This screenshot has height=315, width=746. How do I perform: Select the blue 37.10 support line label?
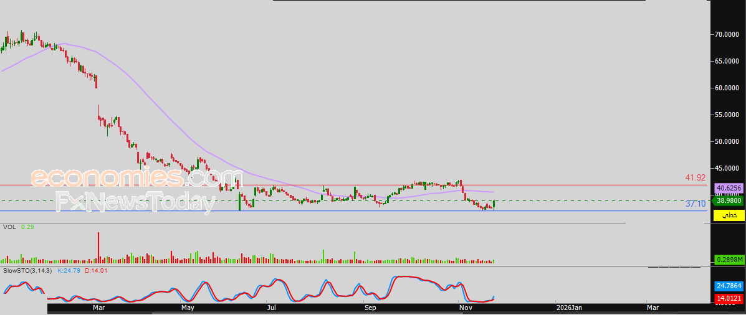pos(696,204)
